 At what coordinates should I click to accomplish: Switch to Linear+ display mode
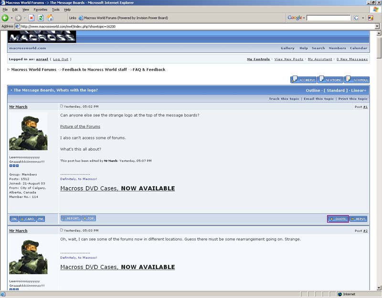click(x=359, y=90)
